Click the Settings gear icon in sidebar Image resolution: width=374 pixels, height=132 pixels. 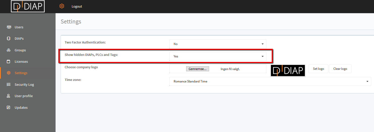[9, 73]
